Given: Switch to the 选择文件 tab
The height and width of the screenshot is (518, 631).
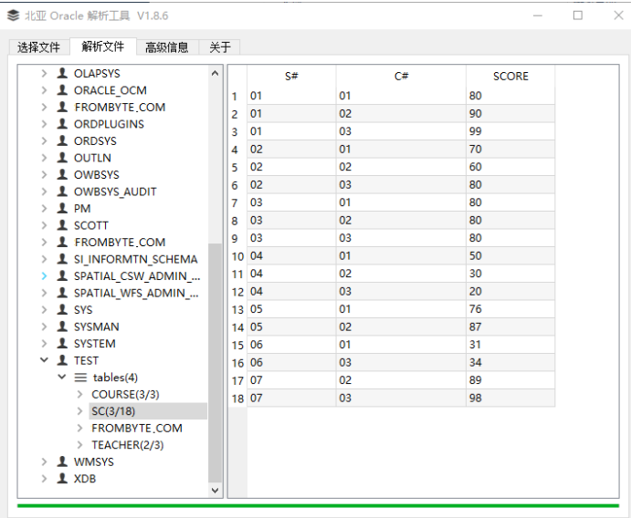Looking at the screenshot, I should coord(38,47).
